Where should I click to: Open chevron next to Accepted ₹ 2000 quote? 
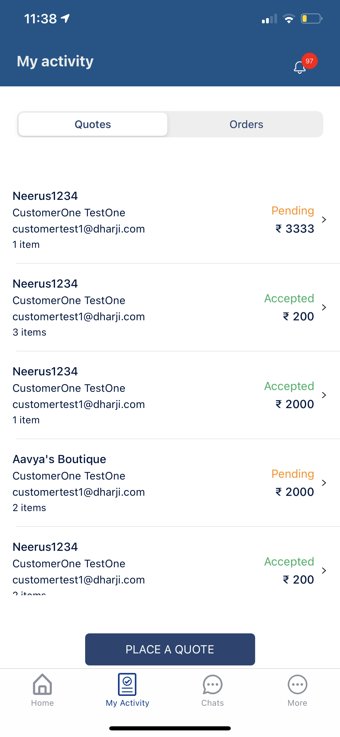[x=324, y=395]
